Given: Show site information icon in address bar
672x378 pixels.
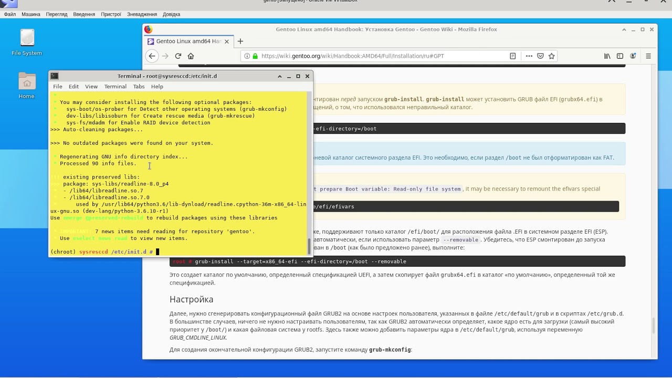Looking at the screenshot, I should click(x=247, y=56).
